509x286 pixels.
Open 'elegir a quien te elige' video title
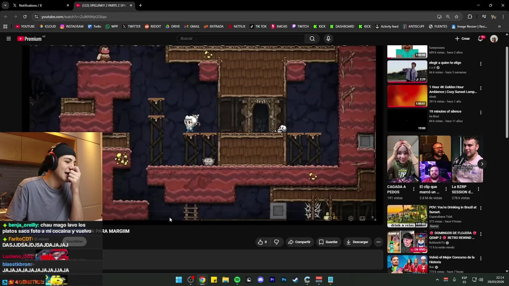pos(445,63)
